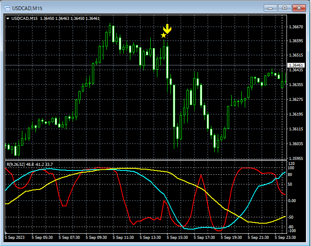Click the 1.36035 price scale label
This screenshot has height=246, width=311.
click(x=296, y=144)
